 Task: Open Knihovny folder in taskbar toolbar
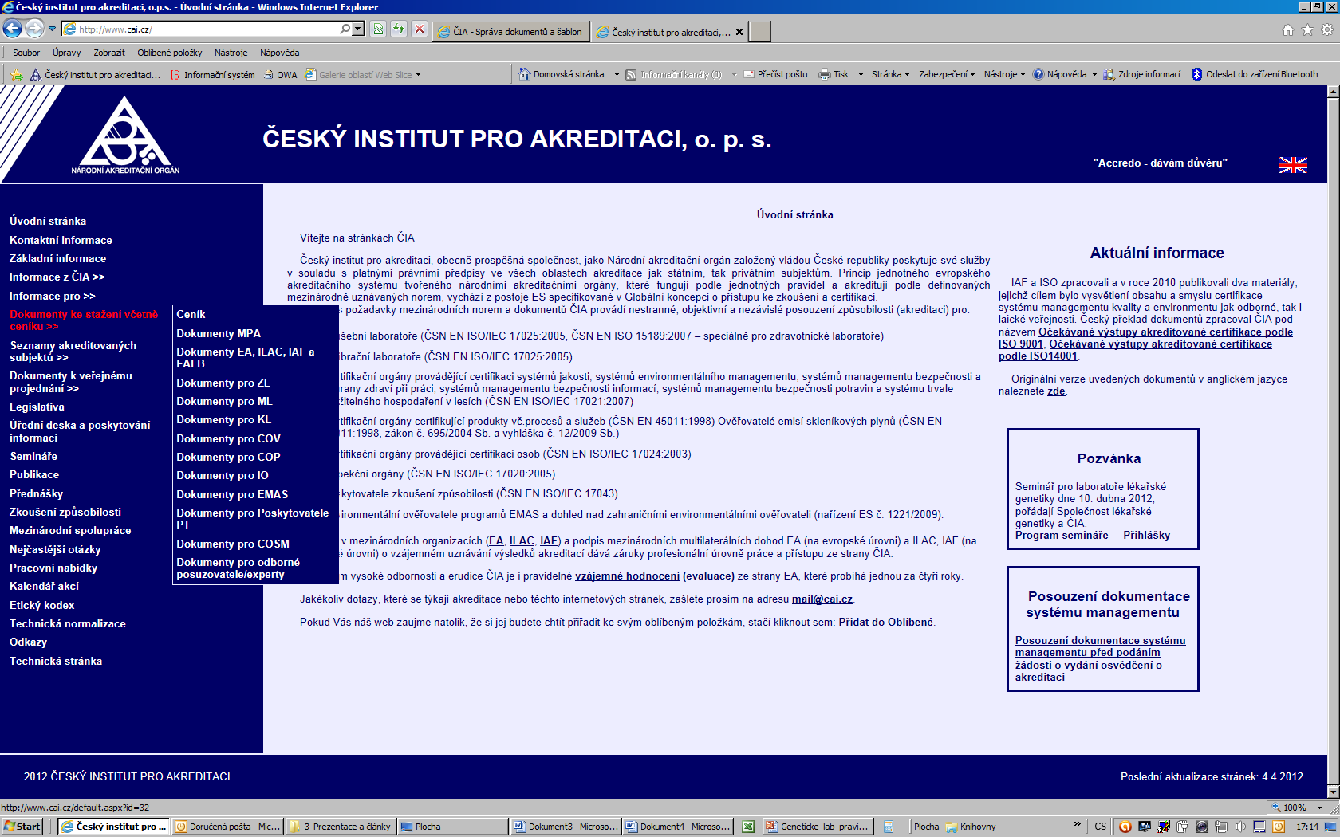(971, 827)
